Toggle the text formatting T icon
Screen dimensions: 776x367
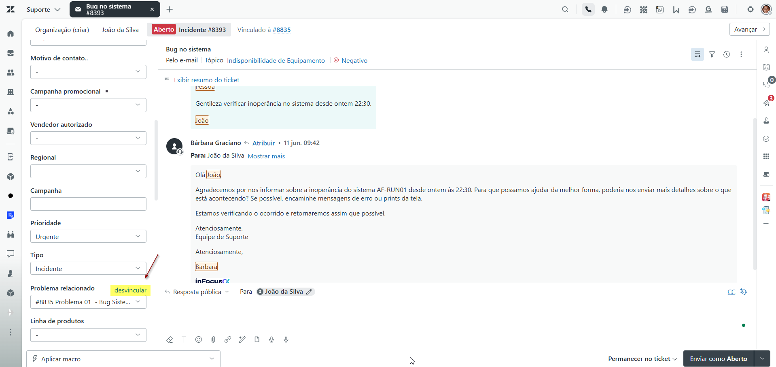coord(184,339)
